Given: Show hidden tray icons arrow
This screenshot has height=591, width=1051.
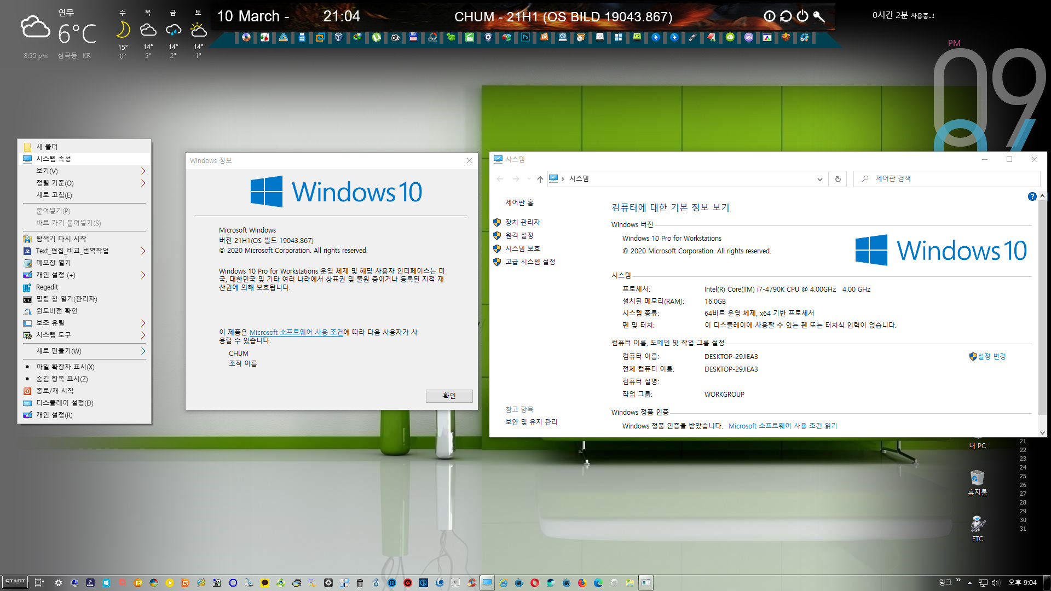Looking at the screenshot, I should (969, 583).
